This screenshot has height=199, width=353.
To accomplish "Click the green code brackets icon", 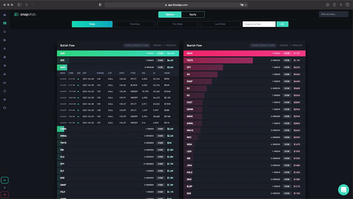I will (x=5, y=180).
